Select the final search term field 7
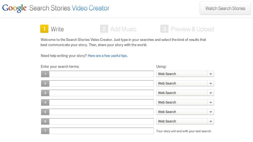Screen dimensions: 253x142 [x=101, y=131]
